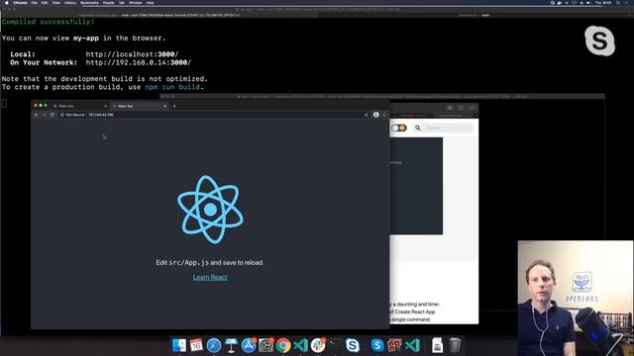This screenshot has width=634, height=356.
Task: Click the 'Compiled successfully!' terminal line
Action: pyautogui.click(x=48, y=22)
